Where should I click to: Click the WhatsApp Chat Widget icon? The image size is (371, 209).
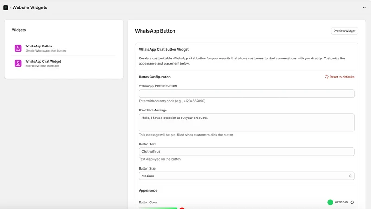pyautogui.click(x=18, y=64)
